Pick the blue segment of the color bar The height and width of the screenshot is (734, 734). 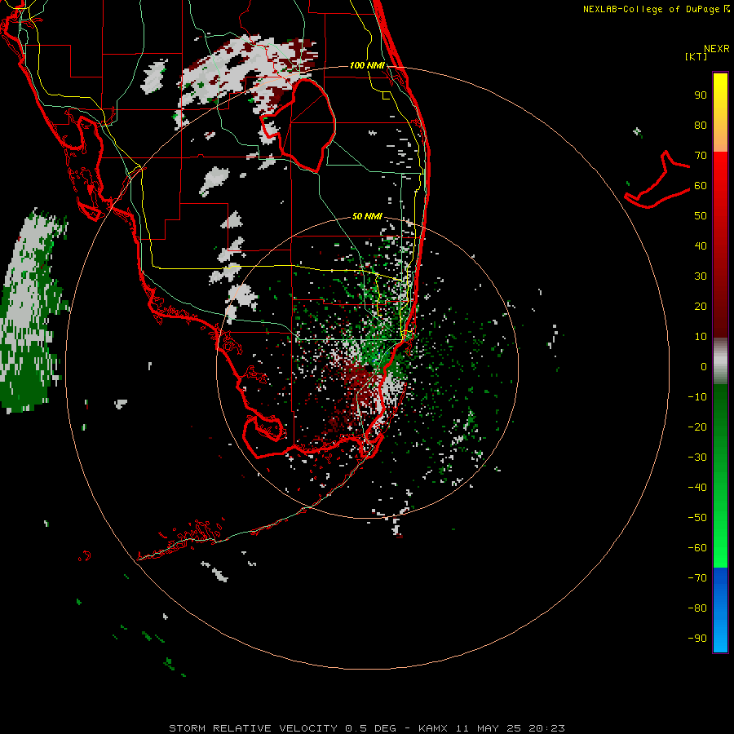coord(720,610)
